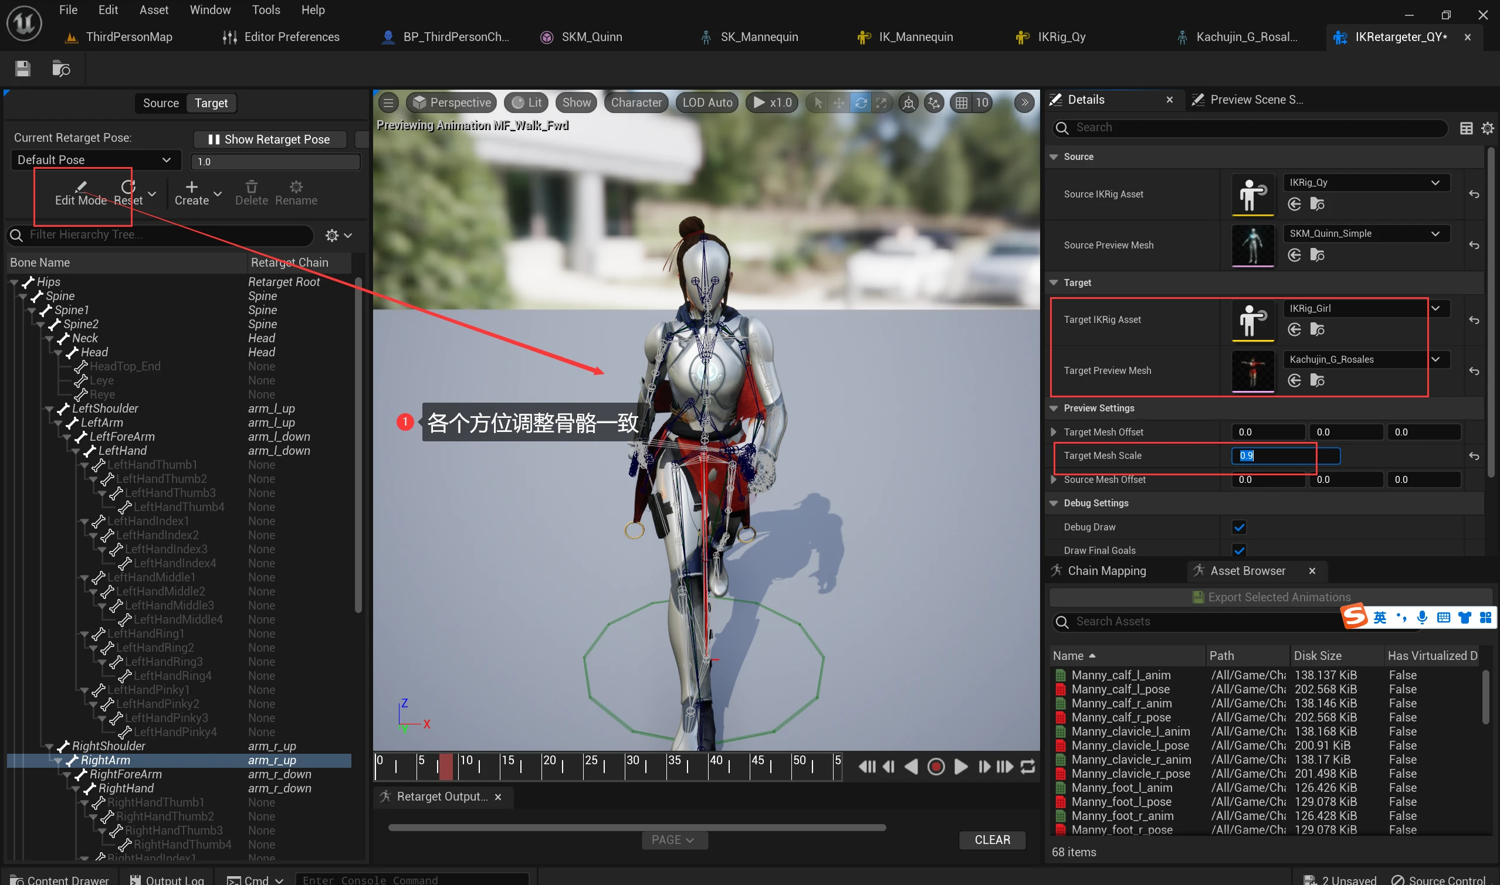Switch hierarchy view to Source
Screen dimensions: 1500x885
[x=161, y=103]
